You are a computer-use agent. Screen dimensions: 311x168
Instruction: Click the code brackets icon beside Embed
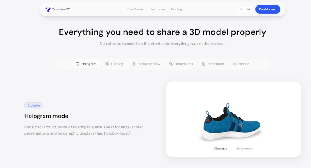pyautogui.click(x=234, y=64)
